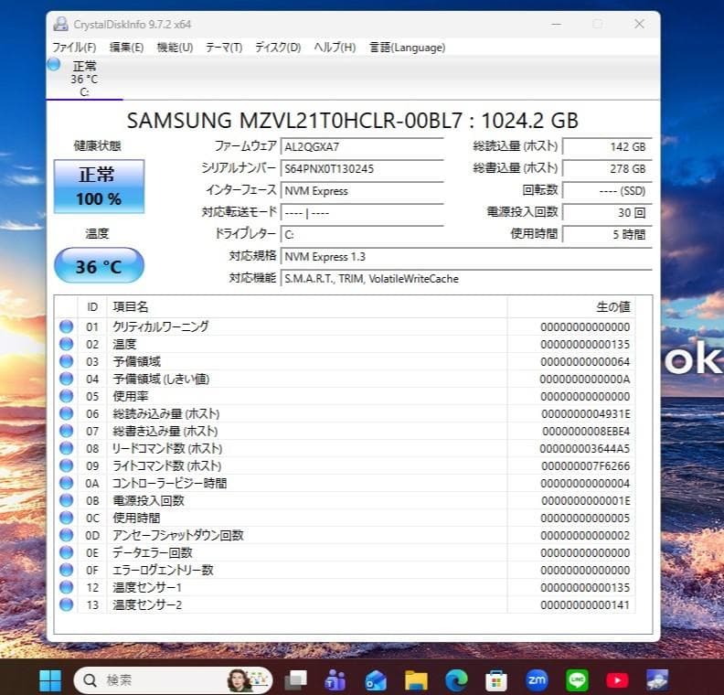
Task: Click the status icon for 温度センサー2 row
Action: [x=67, y=604]
